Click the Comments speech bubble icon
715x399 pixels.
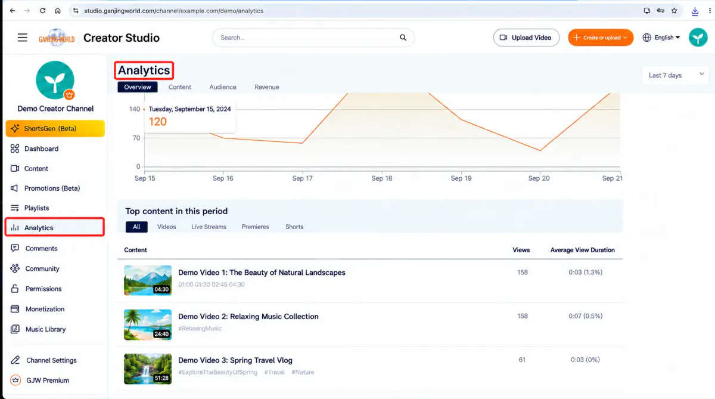click(15, 248)
